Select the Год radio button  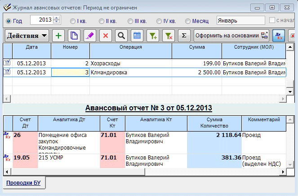(9, 21)
